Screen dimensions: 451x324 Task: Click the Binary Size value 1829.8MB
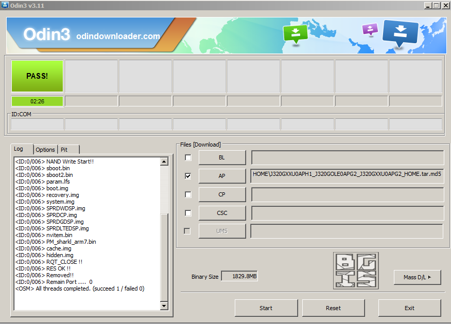tap(239, 276)
